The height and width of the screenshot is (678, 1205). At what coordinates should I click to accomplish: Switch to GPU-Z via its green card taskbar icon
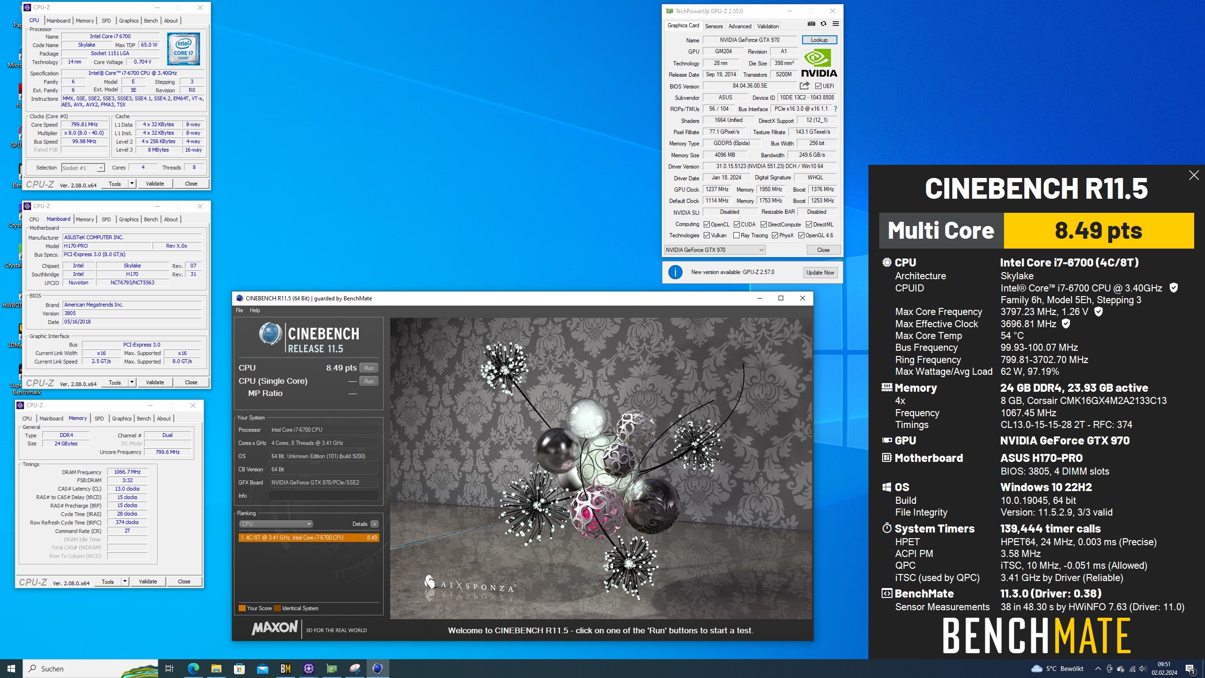click(331, 669)
